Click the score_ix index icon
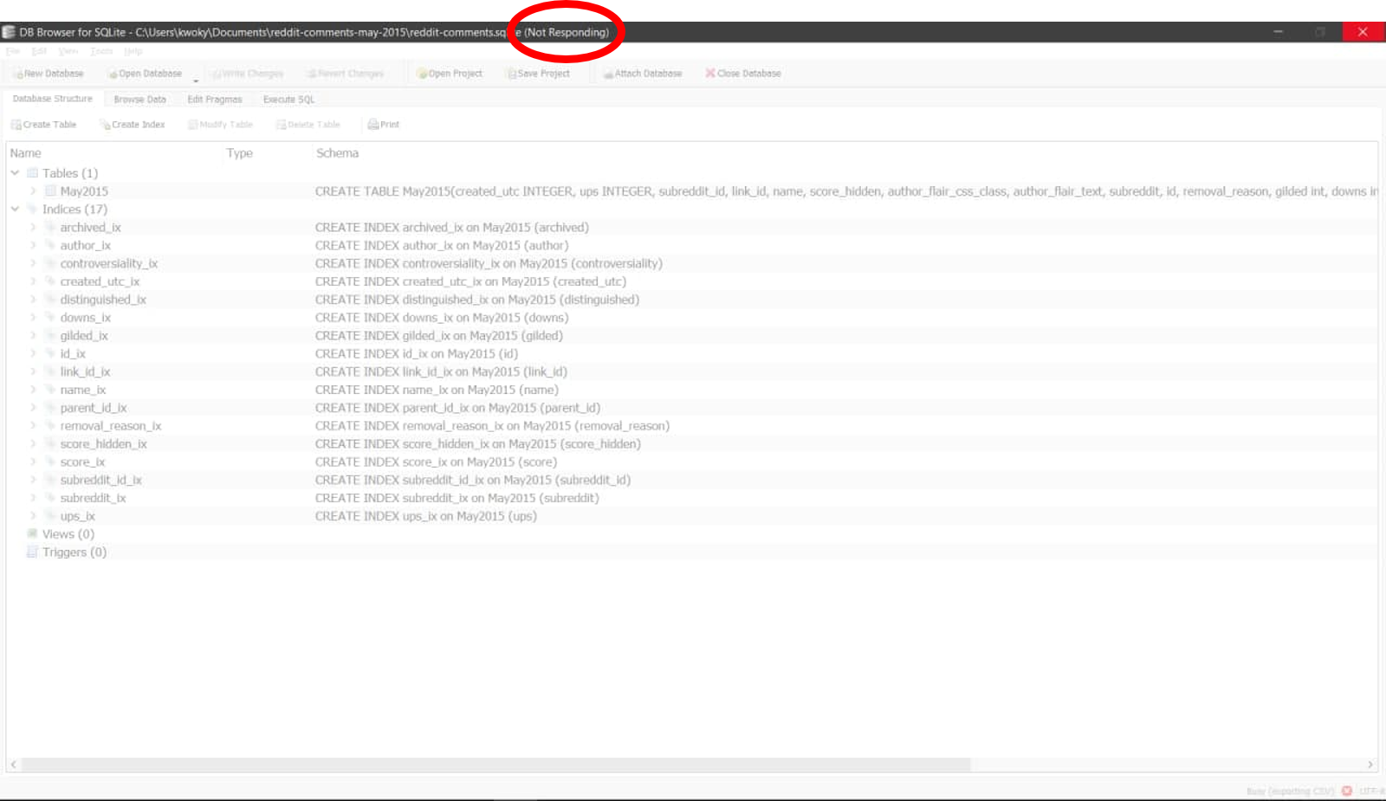Viewport: 1386px width, 801px height. pyautogui.click(x=50, y=462)
